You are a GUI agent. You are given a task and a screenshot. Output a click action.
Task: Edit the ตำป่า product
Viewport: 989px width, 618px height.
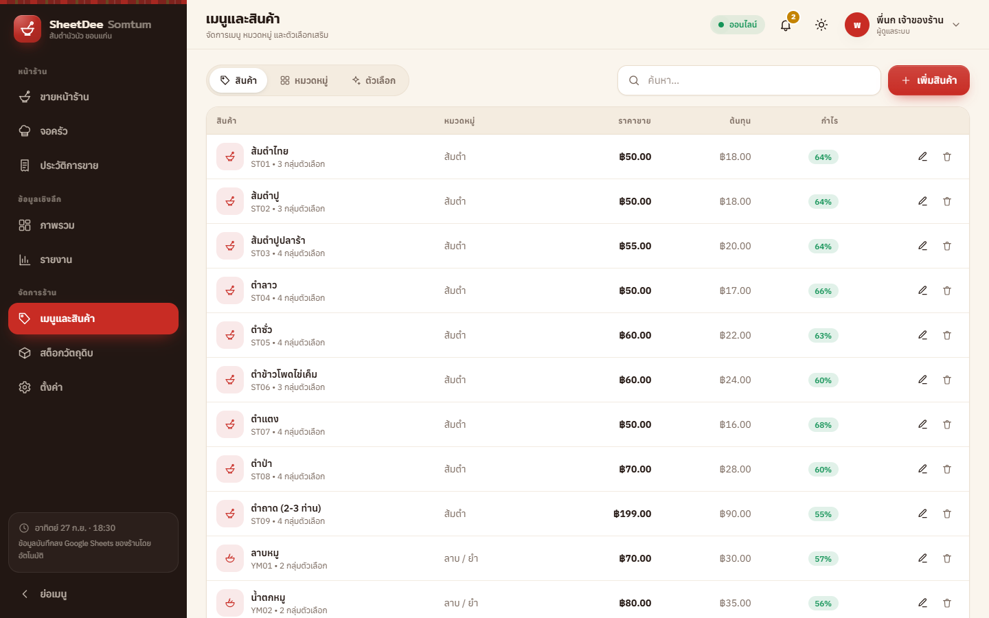(922, 469)
